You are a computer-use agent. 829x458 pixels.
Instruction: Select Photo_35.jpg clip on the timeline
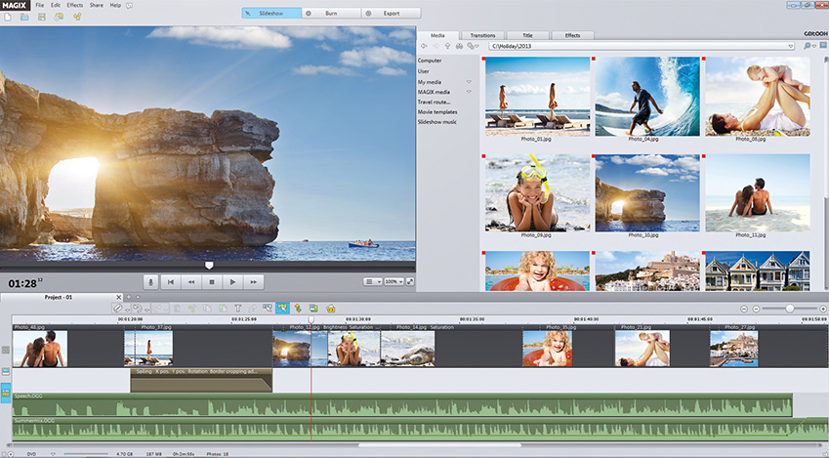[547, 349]
